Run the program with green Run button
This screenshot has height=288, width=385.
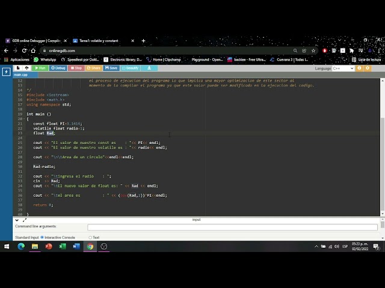[40, 68]
